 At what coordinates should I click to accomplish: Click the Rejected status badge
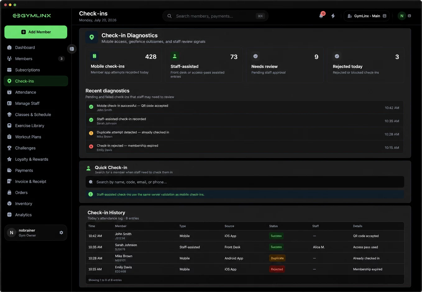click(277, 269)
